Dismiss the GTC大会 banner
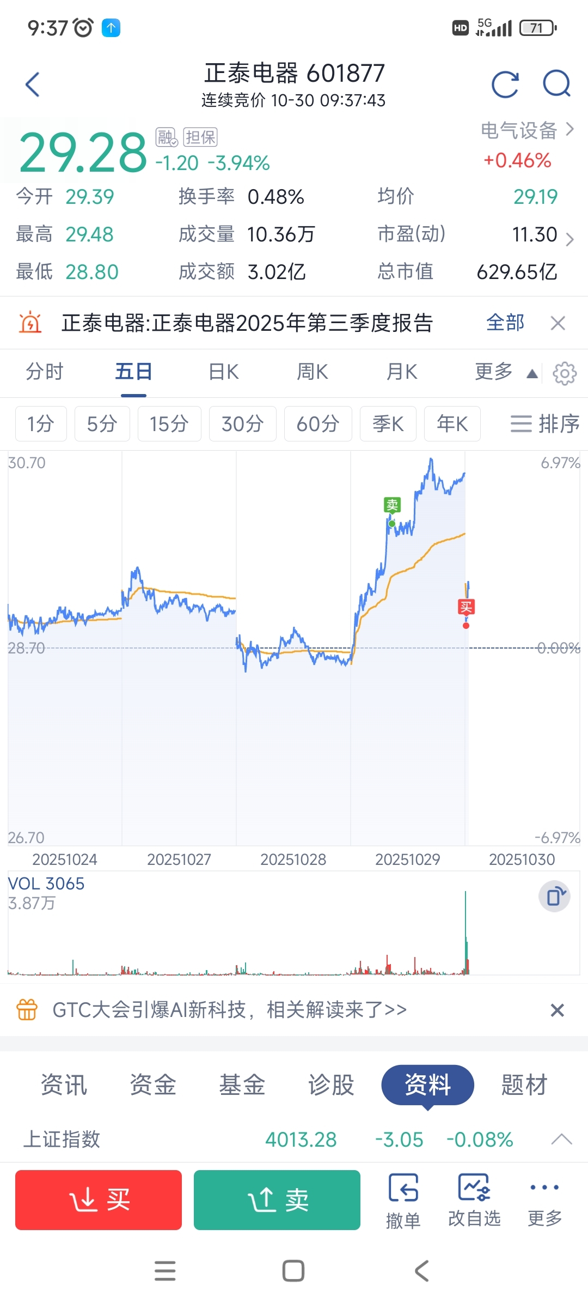The image size is (588, 1308). (557, 1010)
